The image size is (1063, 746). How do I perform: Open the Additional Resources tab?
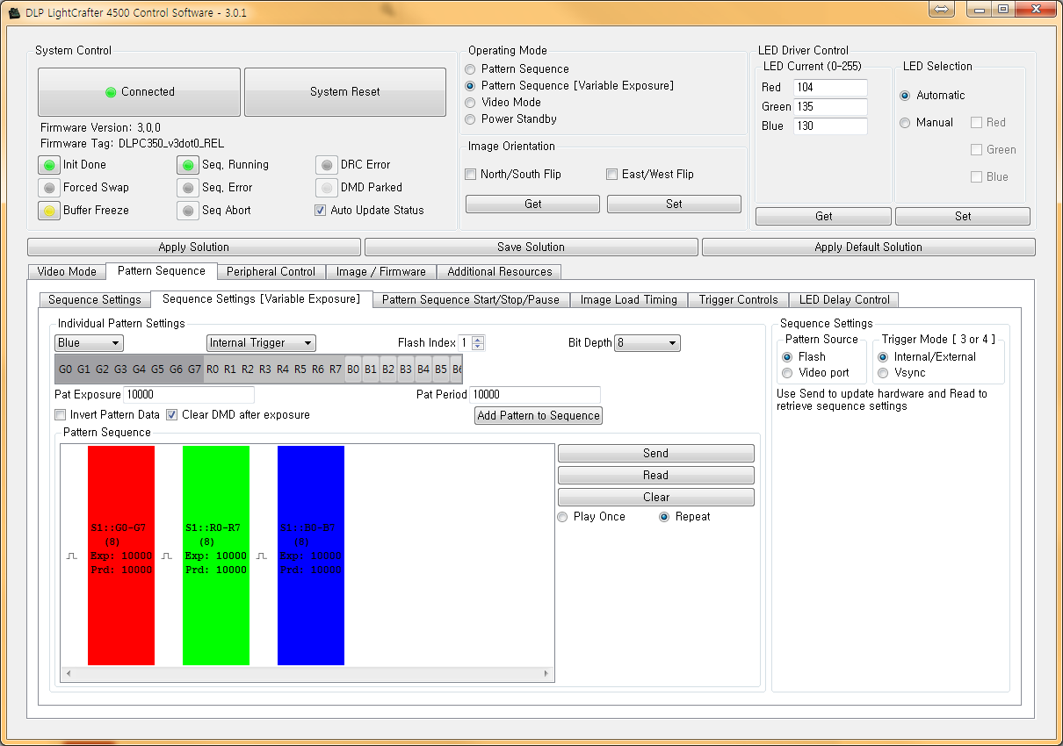(x=500, y=272)
